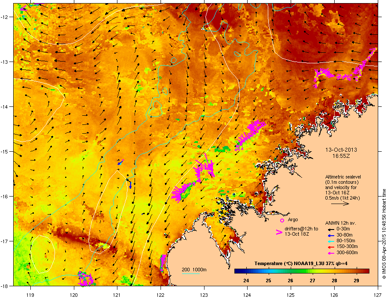Click the Temperature NOAA19_L3U colorbar title
The image size is (387, 299).
[x=301, y=263]
